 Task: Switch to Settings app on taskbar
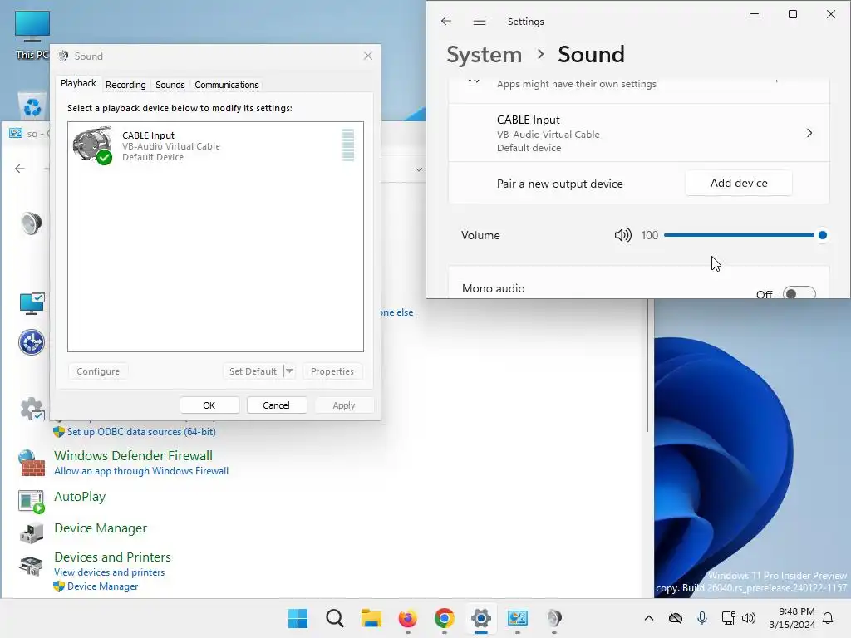click(x=481, y=618)
